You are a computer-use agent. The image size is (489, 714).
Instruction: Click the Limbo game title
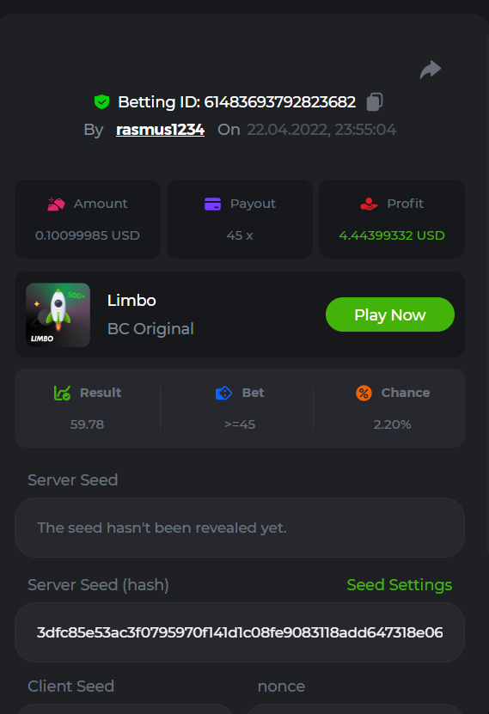tap(131, 301)
